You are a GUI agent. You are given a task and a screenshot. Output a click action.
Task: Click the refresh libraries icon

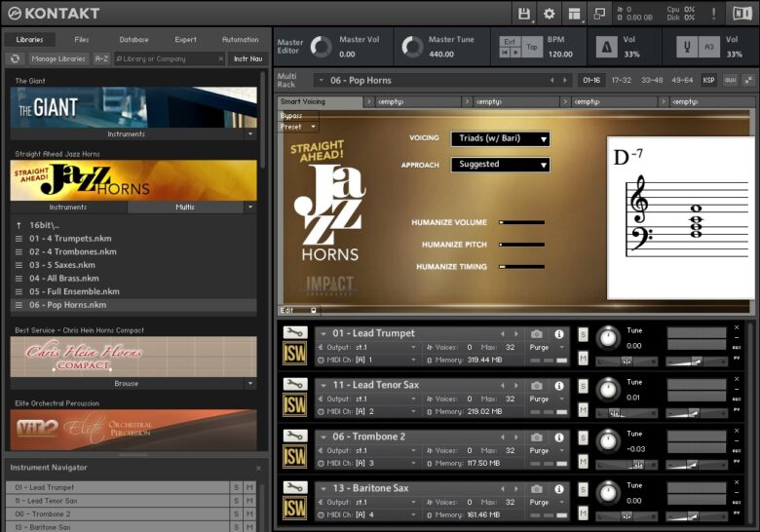[15, 58]
